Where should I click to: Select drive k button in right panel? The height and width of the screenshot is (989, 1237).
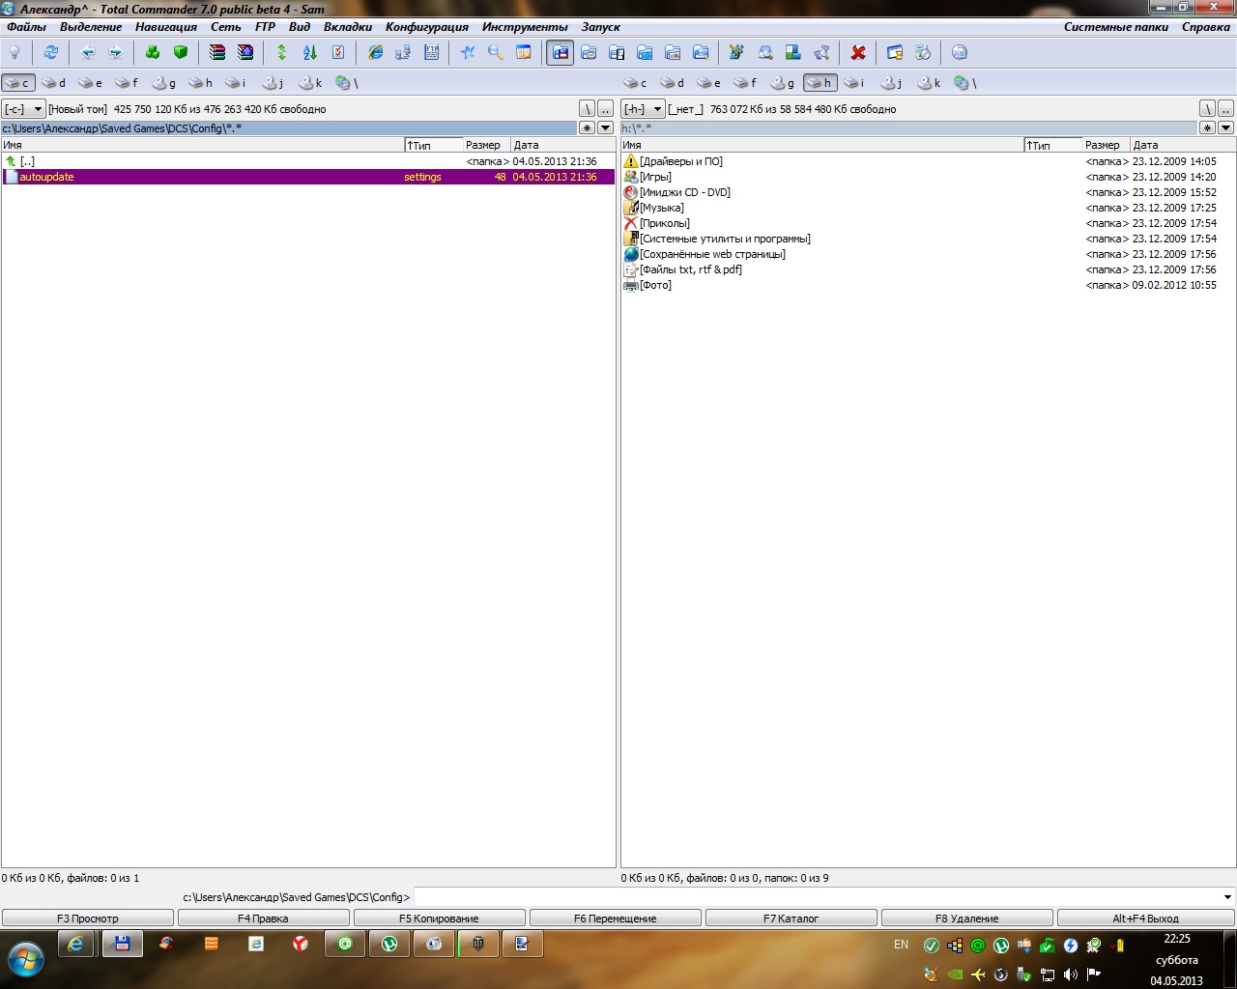931,83
